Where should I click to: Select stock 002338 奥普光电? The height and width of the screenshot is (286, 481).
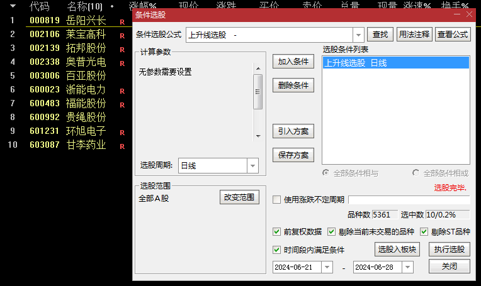[x=68, y=62]
